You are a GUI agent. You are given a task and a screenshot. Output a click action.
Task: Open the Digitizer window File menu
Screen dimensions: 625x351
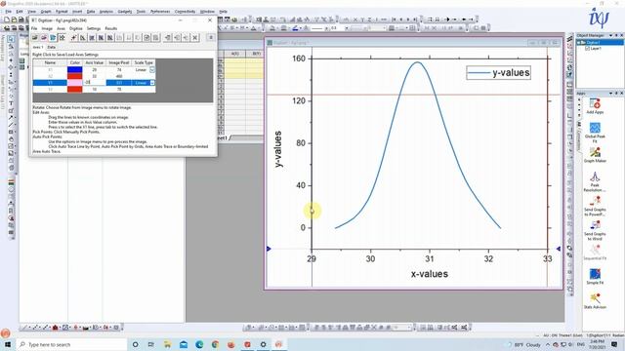(34, 28)
